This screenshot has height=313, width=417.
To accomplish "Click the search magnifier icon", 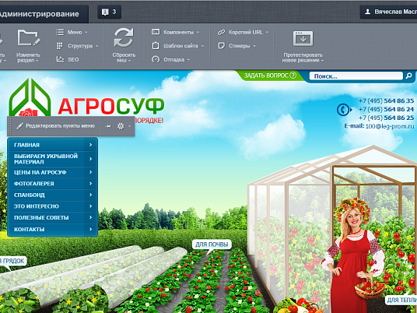I will click(x=408, y=76).
